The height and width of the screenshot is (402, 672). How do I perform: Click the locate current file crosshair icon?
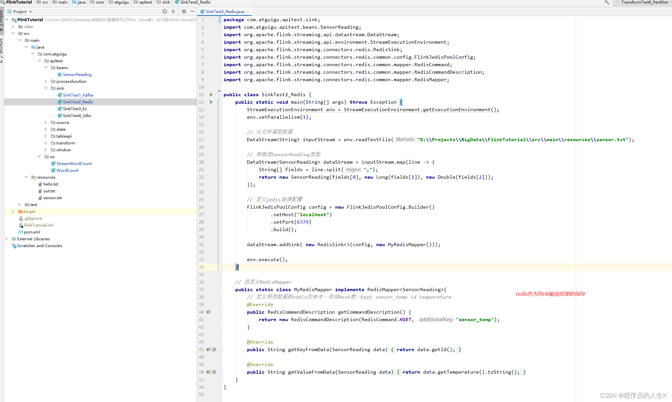coord(165,11)
